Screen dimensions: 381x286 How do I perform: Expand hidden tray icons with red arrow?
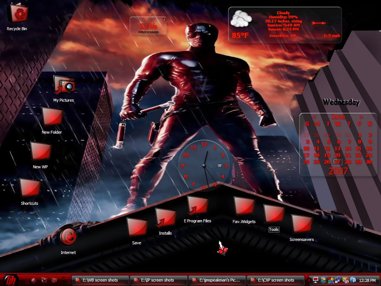[309, 280]
